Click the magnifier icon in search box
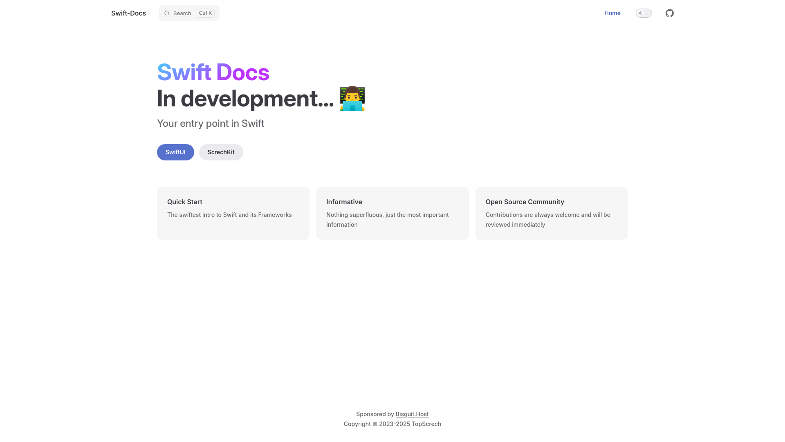This screenshot has width=785, height=442. tap(167, 13)
